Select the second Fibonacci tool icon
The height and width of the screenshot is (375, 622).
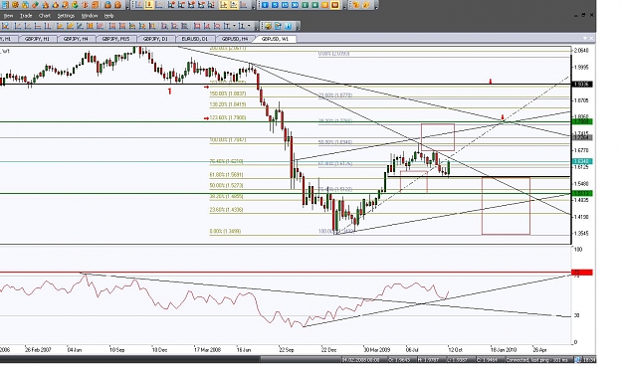[122, 26]
